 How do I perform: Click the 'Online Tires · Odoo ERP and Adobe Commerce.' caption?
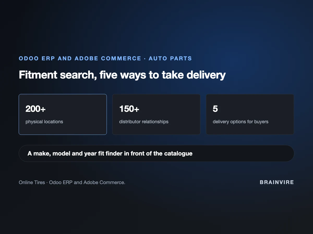72,183
